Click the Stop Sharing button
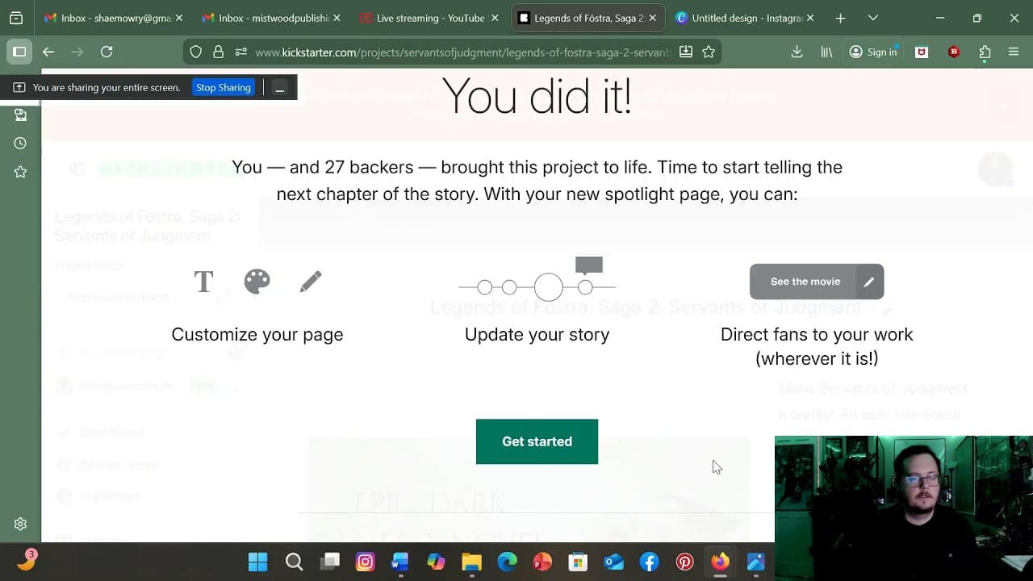The image size is (1033, 581). coord(223,87)
